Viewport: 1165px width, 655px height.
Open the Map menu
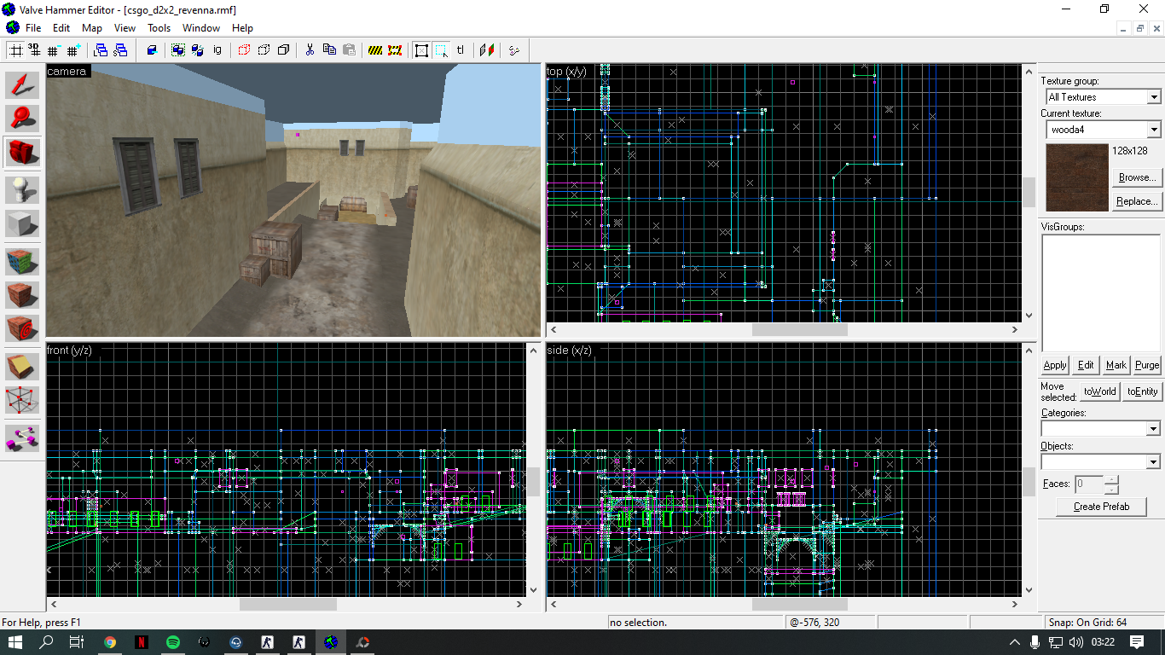click(x=92, y=28)
